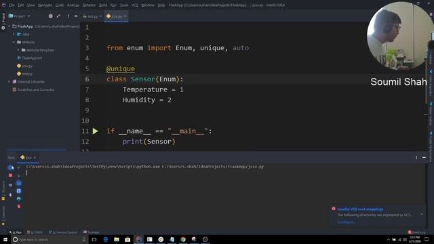Clear the console with the trash icon
The height and width of the screenshot is (244, 434).
click(x=19, y=206)
